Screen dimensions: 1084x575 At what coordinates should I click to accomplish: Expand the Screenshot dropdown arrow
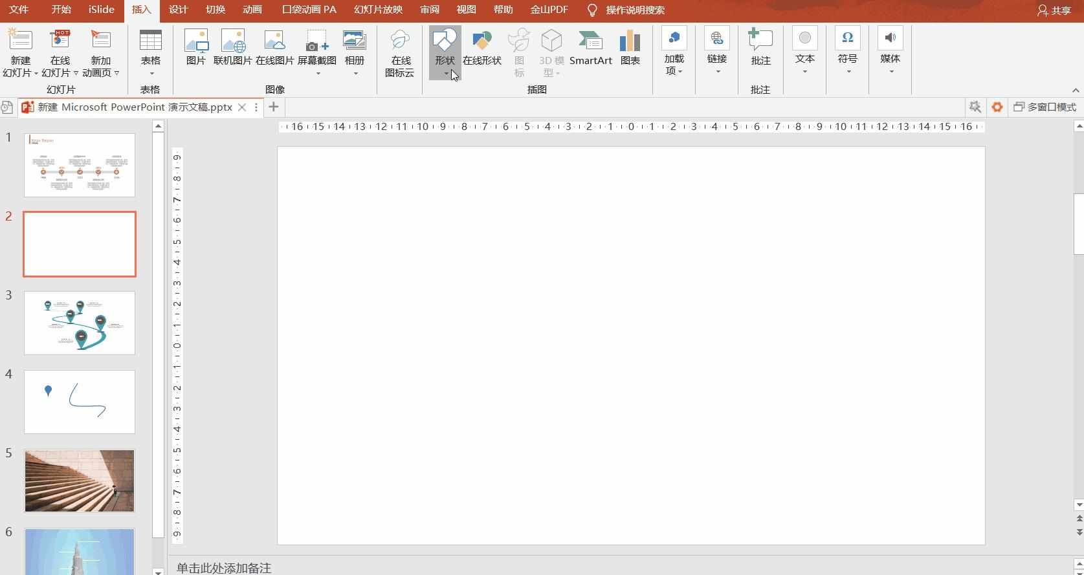point(318,74)
